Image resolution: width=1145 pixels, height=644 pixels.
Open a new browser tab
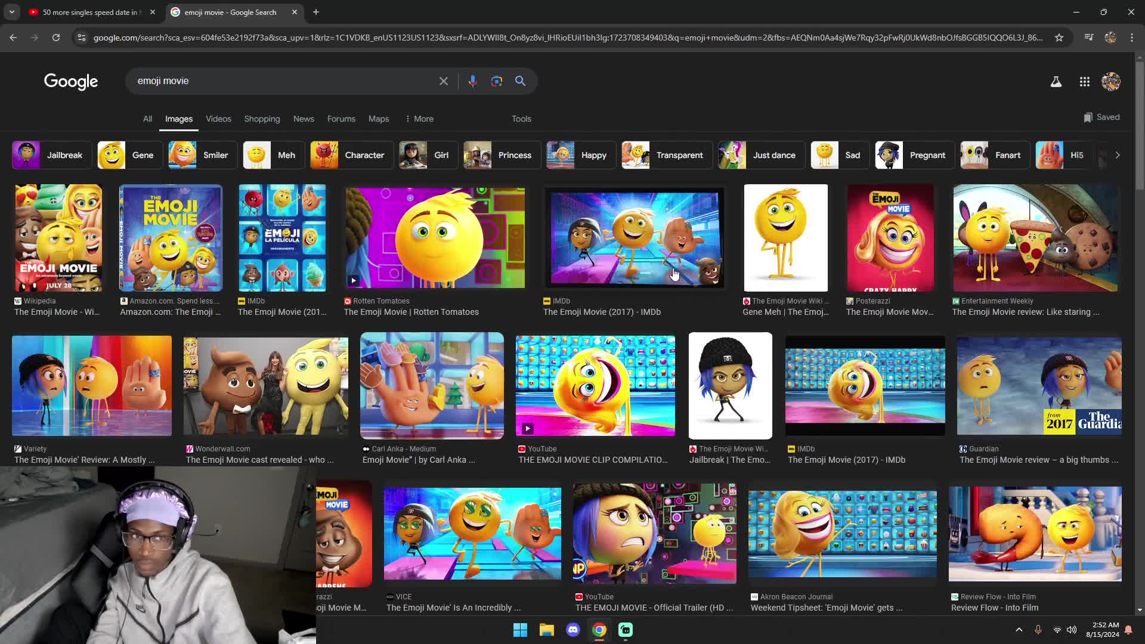tap(316, 12)
